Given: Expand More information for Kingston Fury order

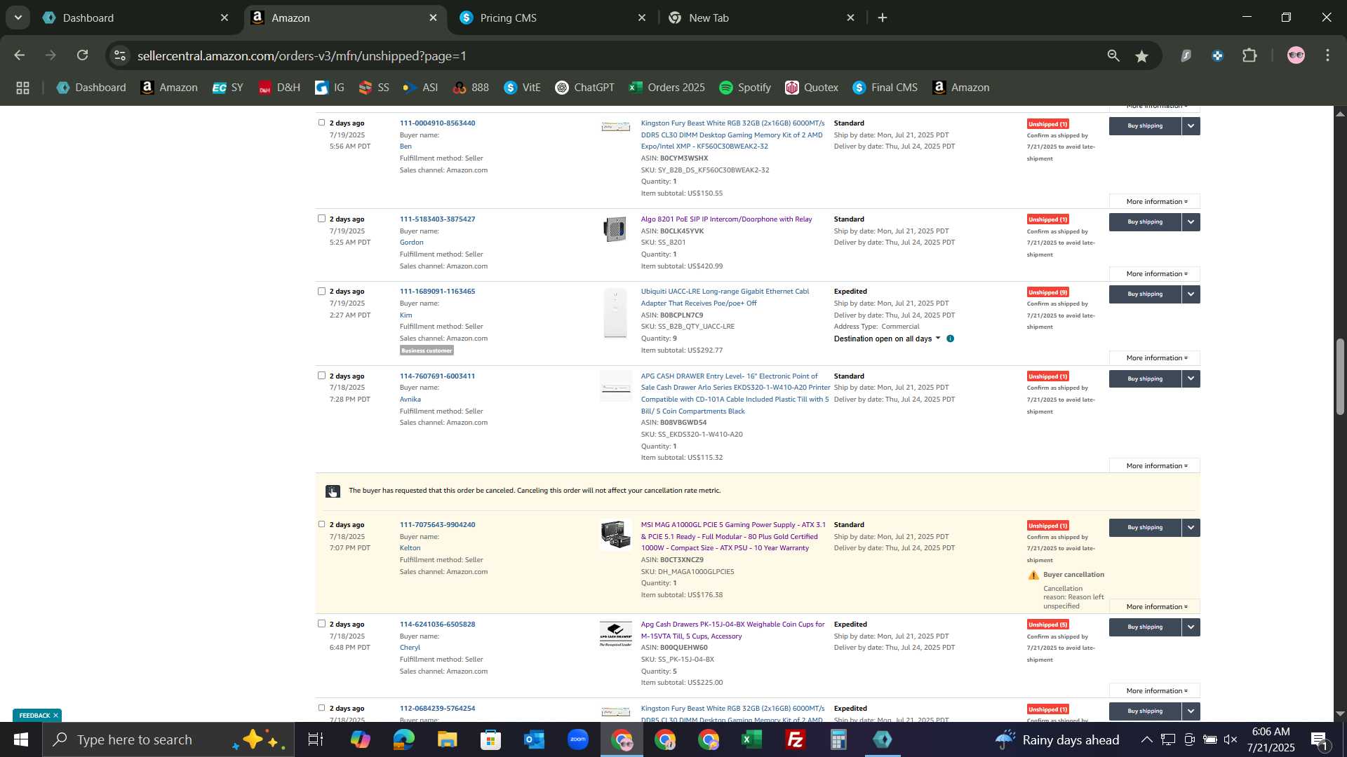Looking at the screenshot, I should point(1155,202).
